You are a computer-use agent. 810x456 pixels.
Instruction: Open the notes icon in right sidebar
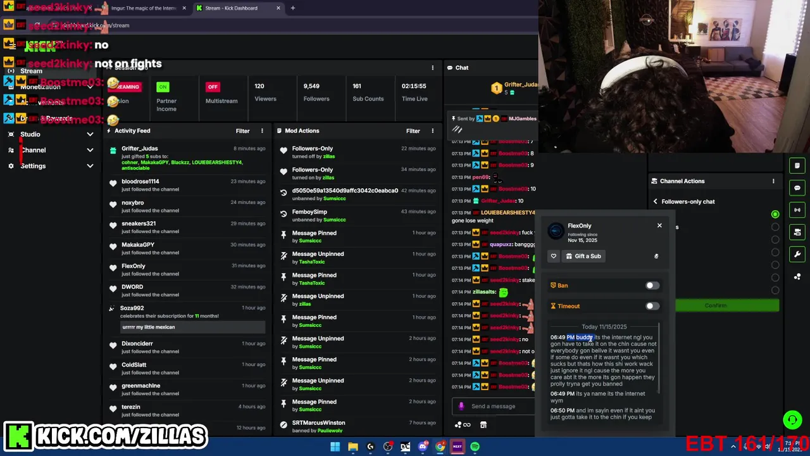pyautogui.click(x=797, y=166)
